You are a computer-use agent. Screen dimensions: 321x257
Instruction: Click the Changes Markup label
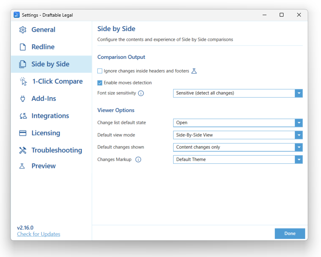[x=114, y=159]
